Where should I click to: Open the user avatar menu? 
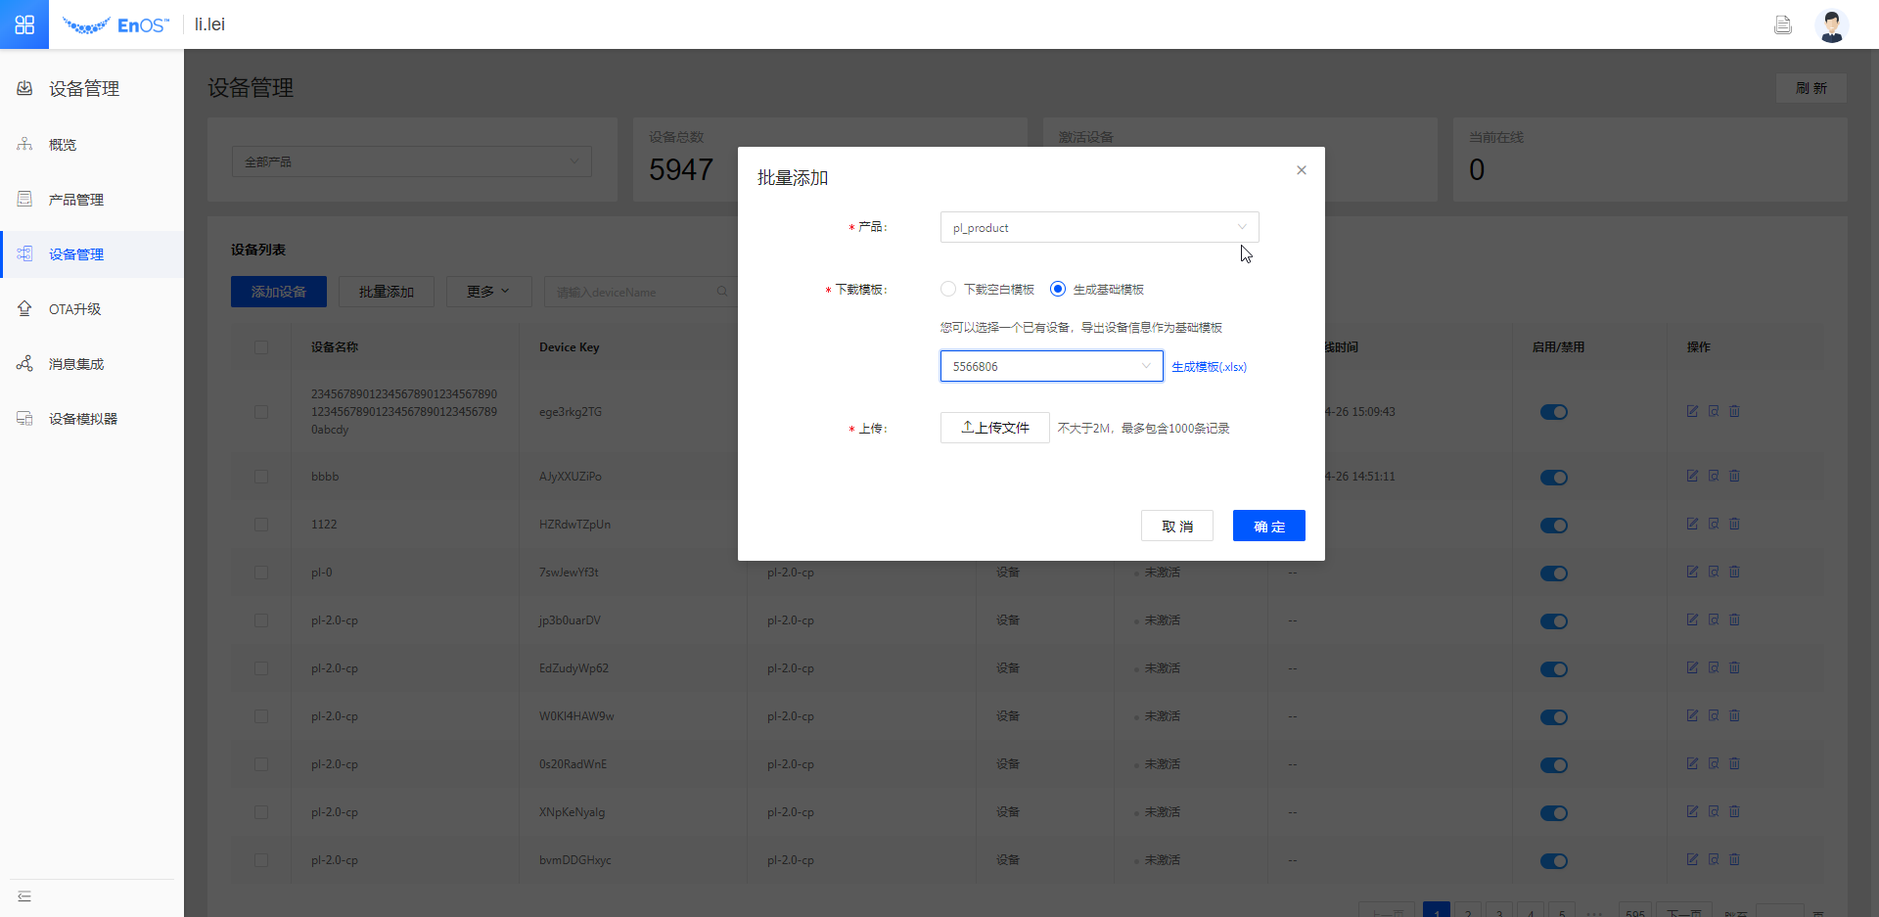pyautogui.click(x=1831, y=25)
